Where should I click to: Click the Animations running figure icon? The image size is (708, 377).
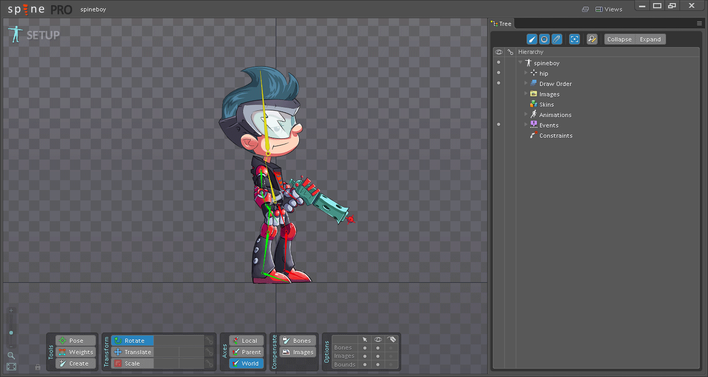534,114
